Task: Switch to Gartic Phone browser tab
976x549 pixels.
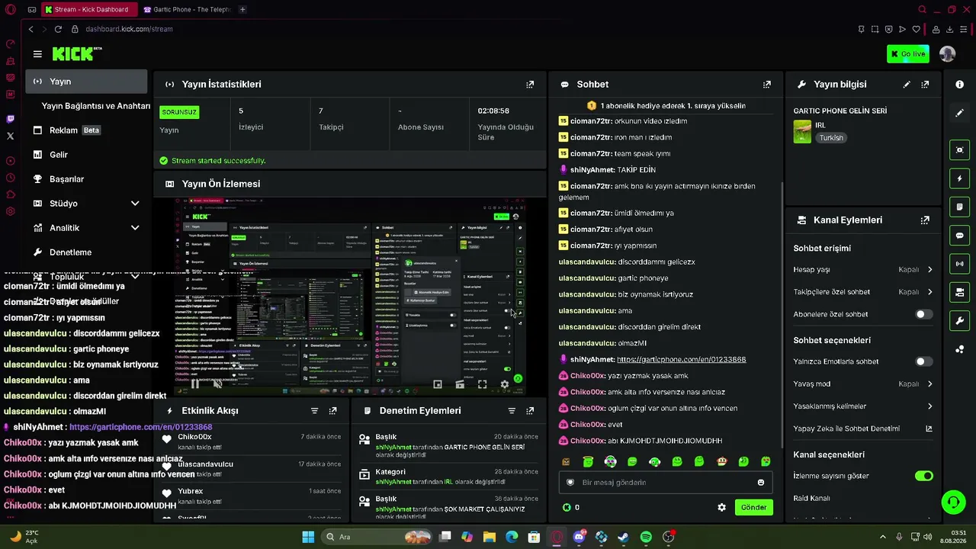Action: click(x=187, y=10)
